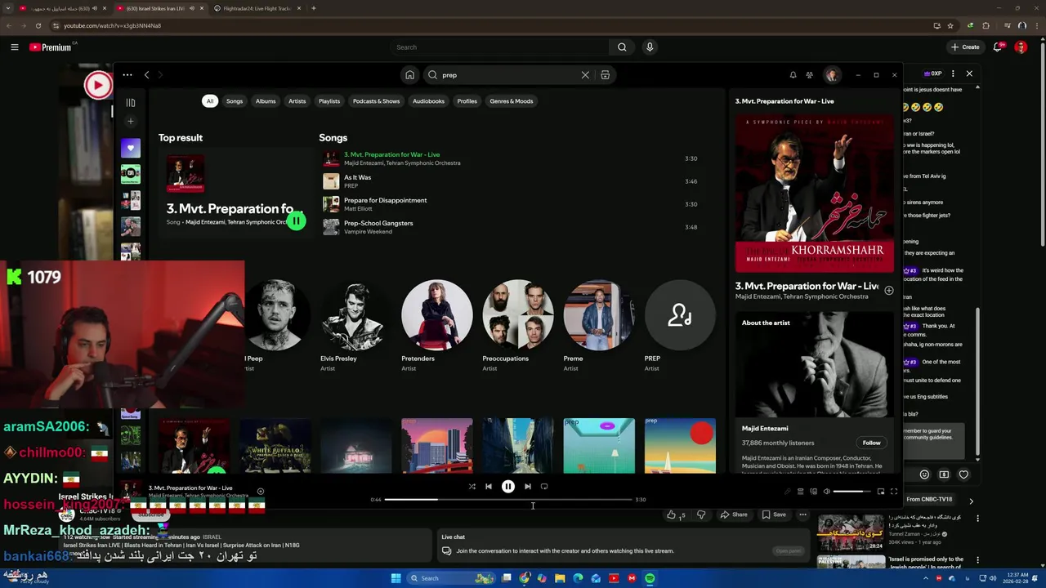Open the live chat emoji picker
1046x588 pixels.
coord(924,474)
